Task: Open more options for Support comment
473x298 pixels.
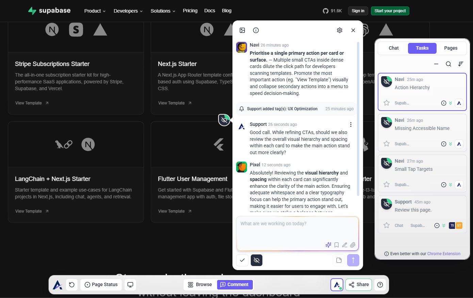Action: tap(351, 125)
